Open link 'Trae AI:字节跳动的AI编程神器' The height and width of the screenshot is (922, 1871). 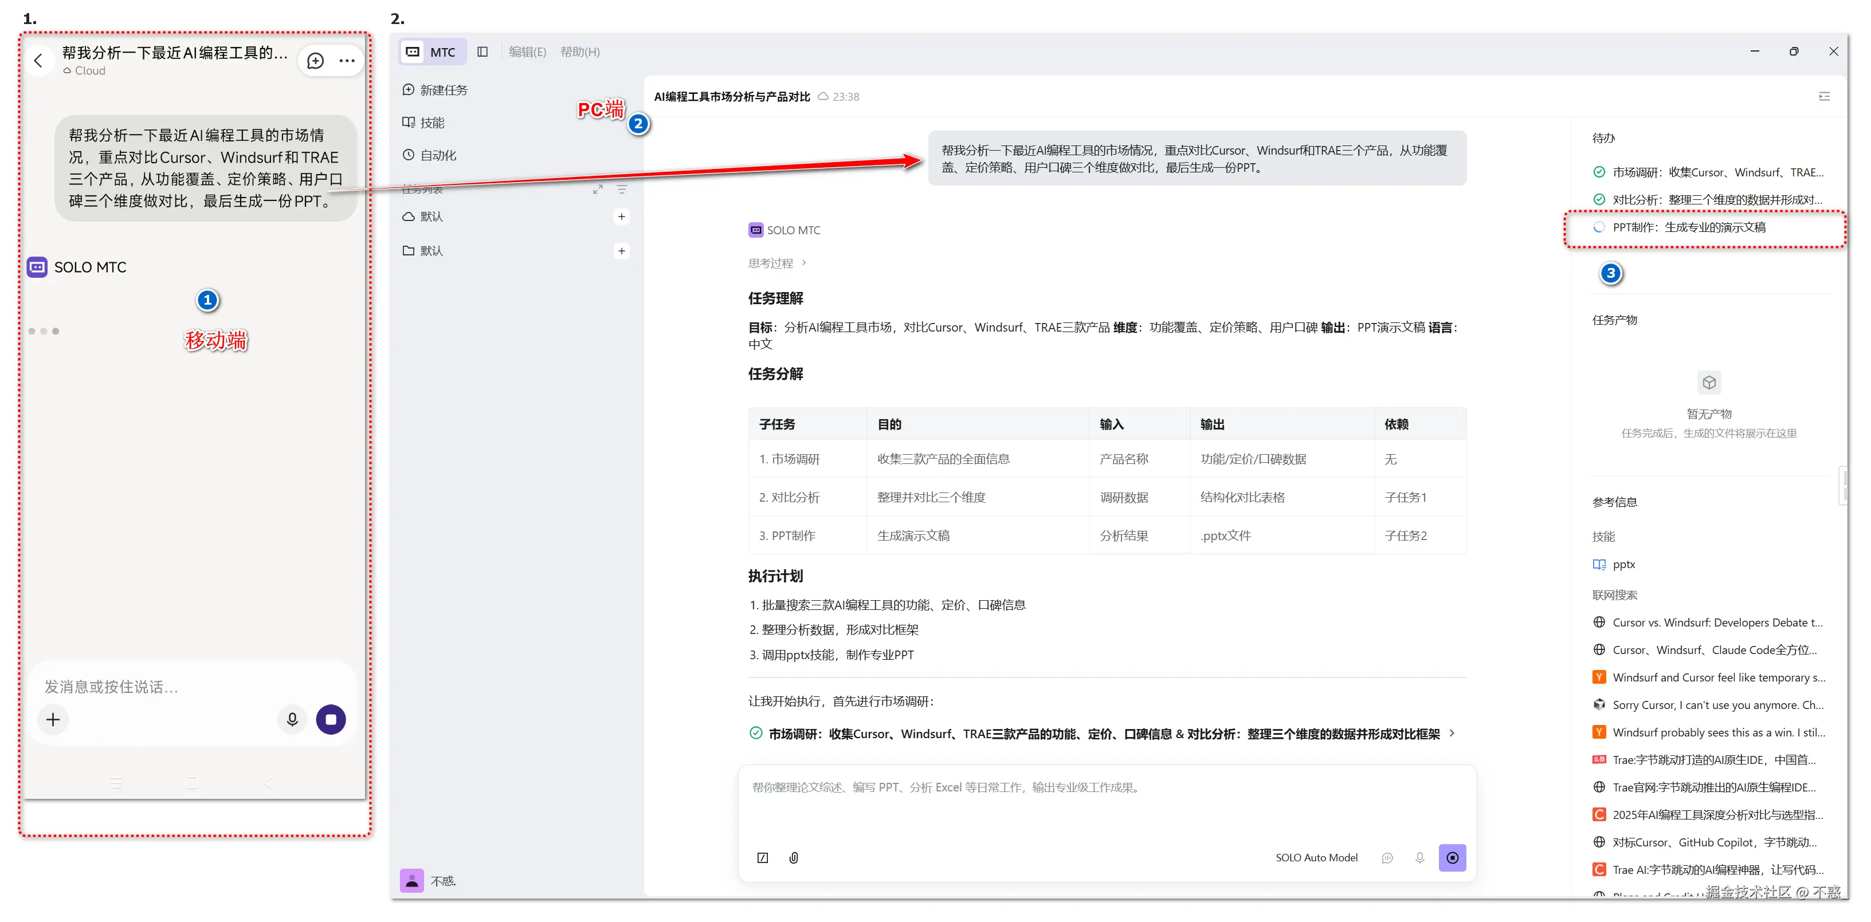point(1708,870)
